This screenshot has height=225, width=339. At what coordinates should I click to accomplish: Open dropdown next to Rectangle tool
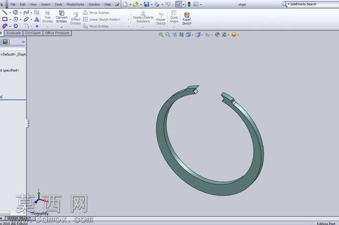[10, 20]
